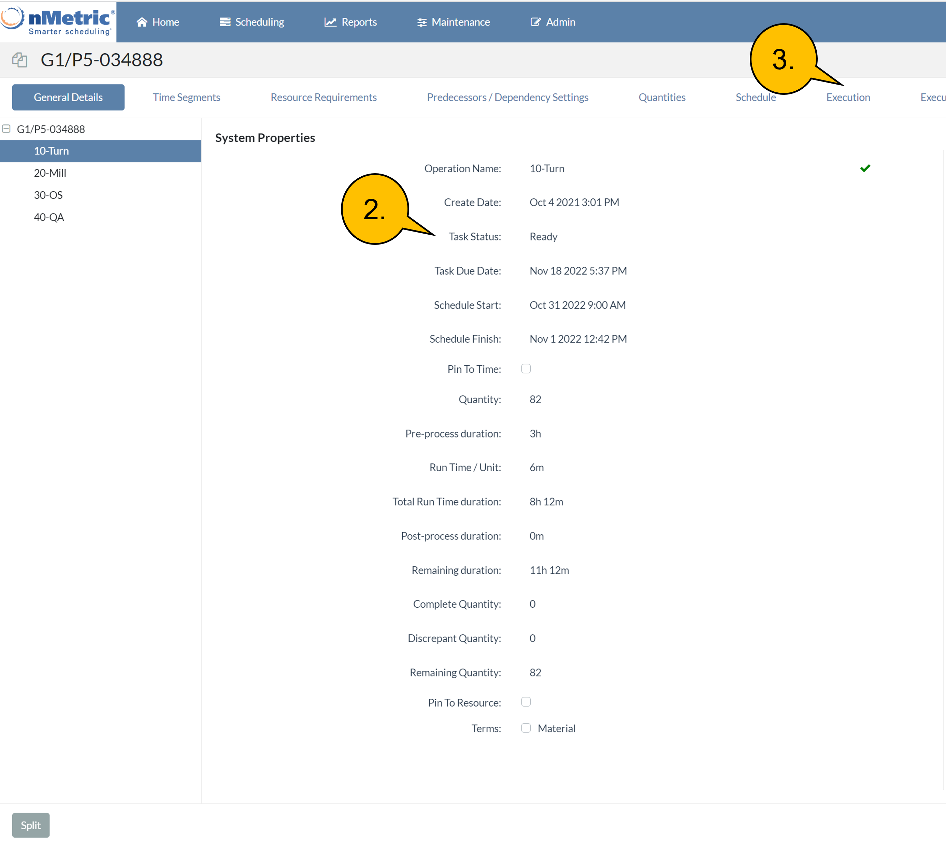Click the Home house icon
Screen dimensions: 946x844
click(x=142, y=22)
